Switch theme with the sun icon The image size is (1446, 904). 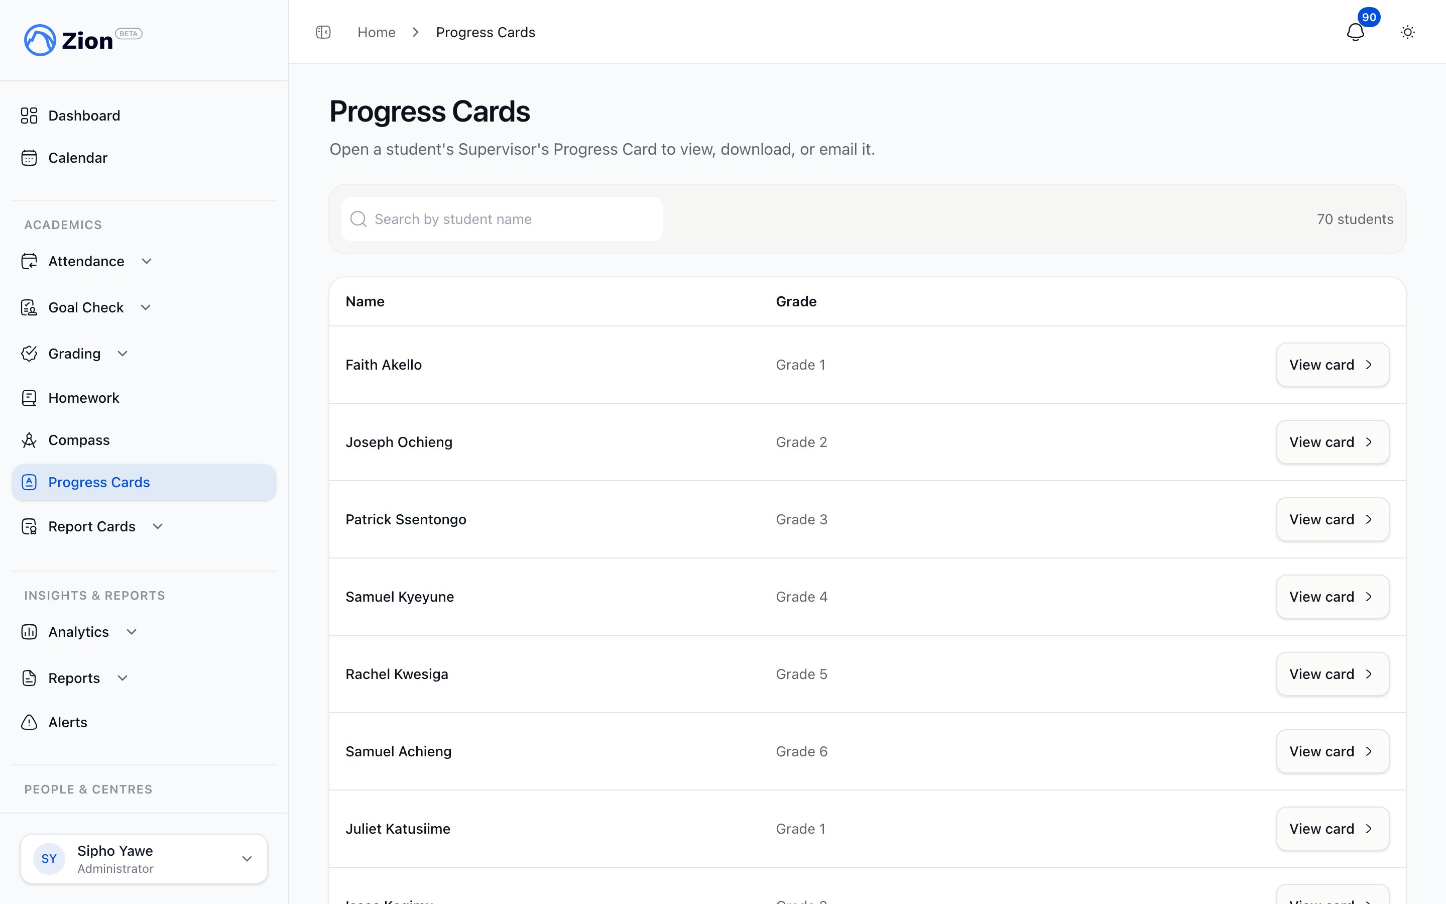tap(1408, 32)
